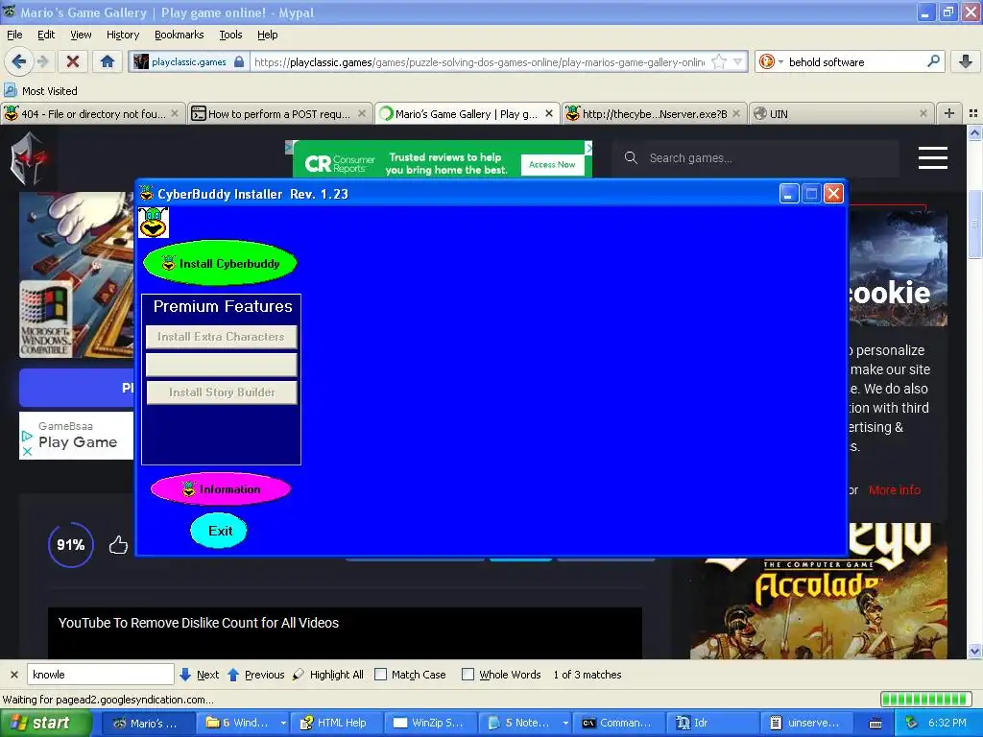This screenshot has width=983, height=737.
Task: Open the pink Information button
Action: pos(221,489)
